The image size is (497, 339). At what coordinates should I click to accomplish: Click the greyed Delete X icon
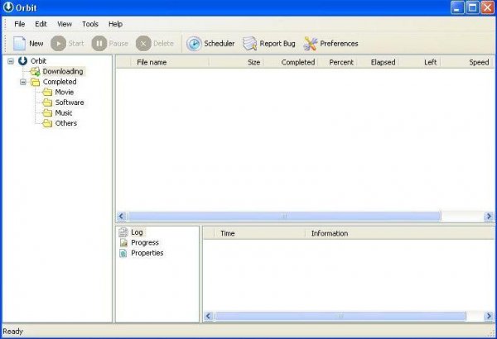[143, 43]
